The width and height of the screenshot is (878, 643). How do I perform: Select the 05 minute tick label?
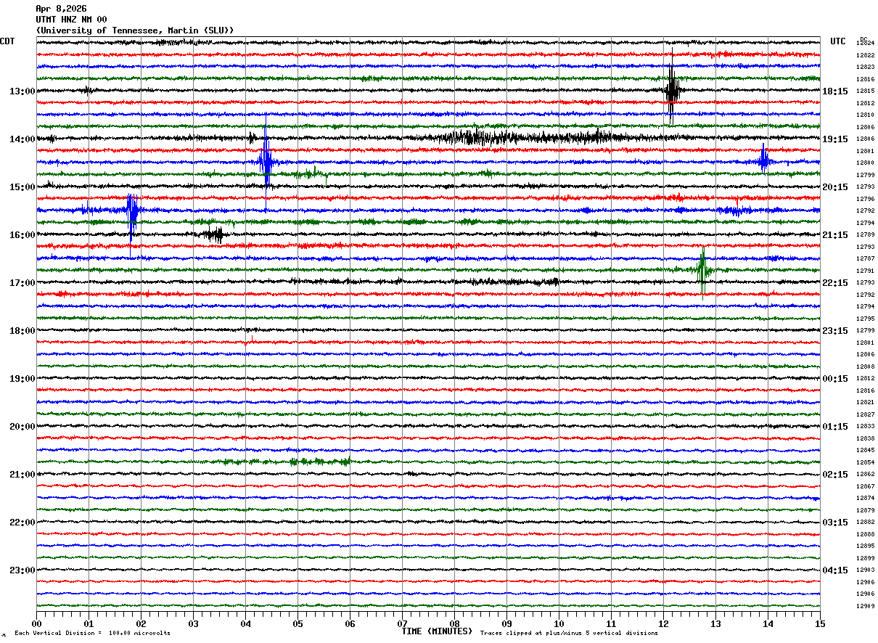[x=298, y=623]
